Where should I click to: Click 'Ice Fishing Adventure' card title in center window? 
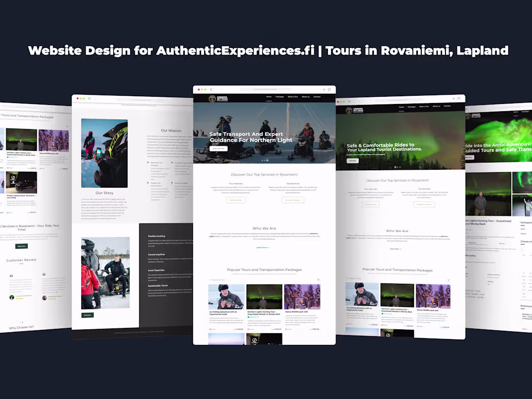point(223,313)
